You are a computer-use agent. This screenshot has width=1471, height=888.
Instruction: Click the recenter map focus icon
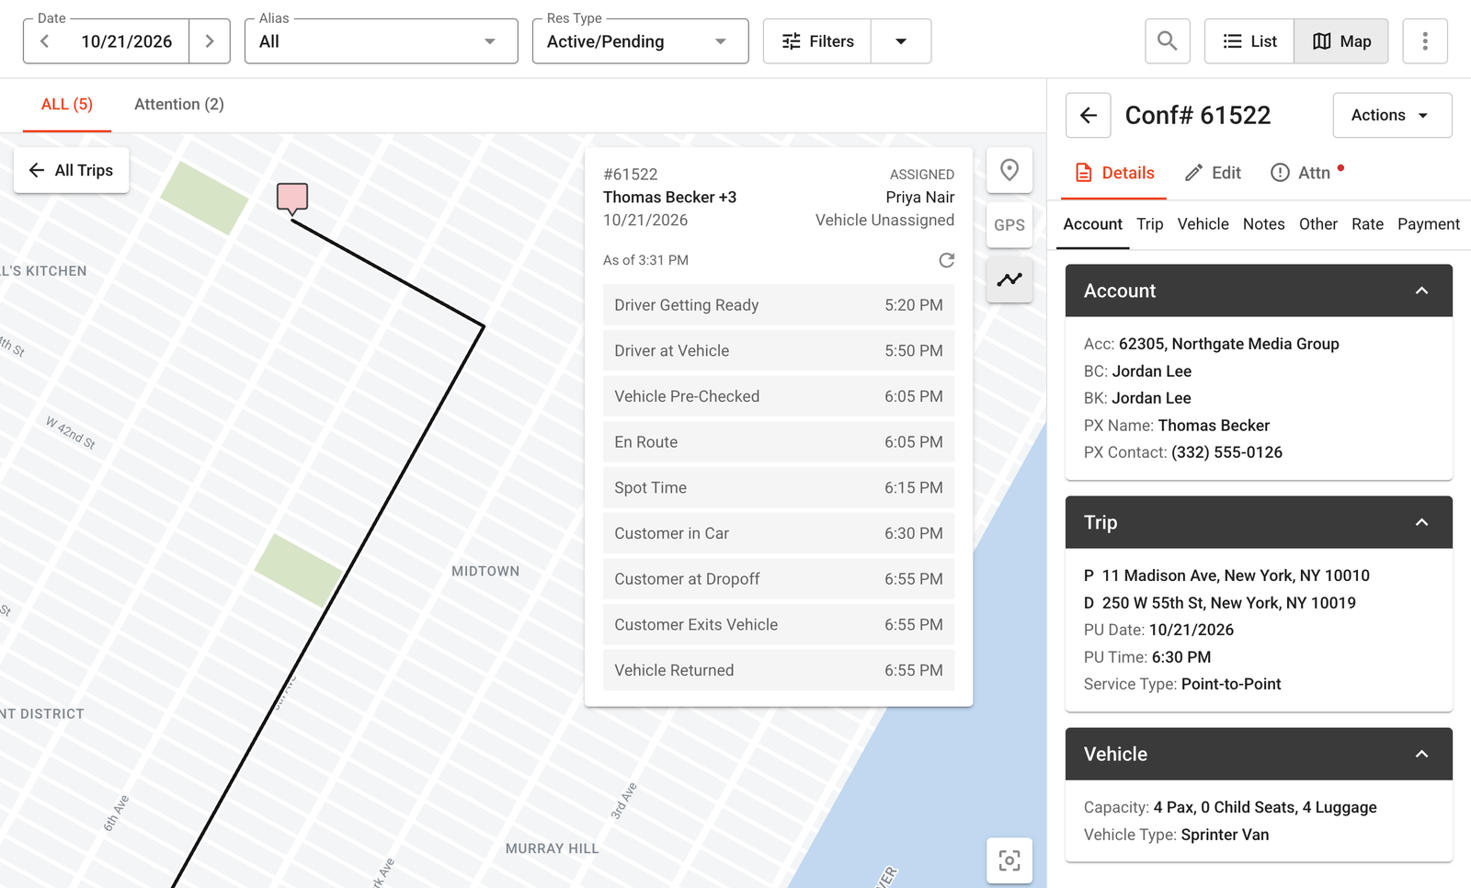pyautogui.click(x=1009, y=860)
